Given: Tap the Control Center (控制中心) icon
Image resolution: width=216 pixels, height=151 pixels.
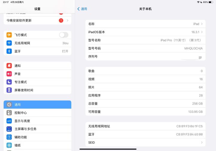Looking at the screenshot, I should pyautogui.click(x=9, y=113).
